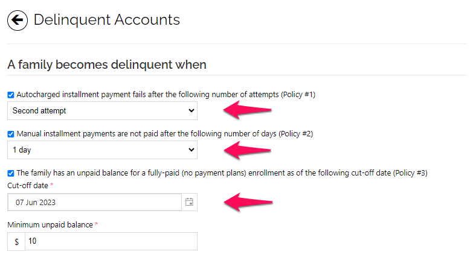
Task: Focus the Cut-off date field showing 07 Jun 2023
Action: 95,202
